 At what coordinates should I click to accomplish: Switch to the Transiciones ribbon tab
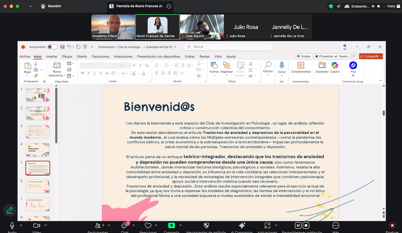pyautogui.click(x=100, y=56)
